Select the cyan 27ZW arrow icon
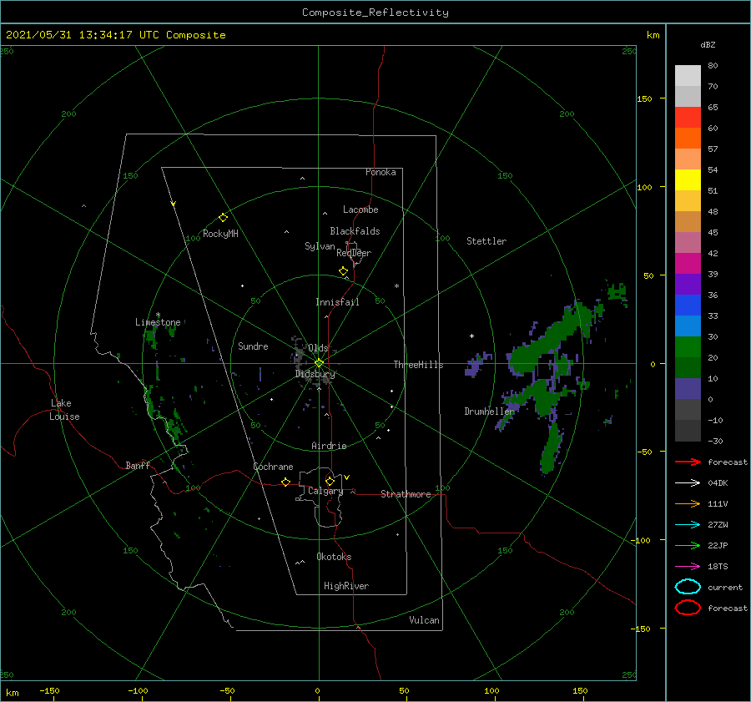 coord(688,525)
